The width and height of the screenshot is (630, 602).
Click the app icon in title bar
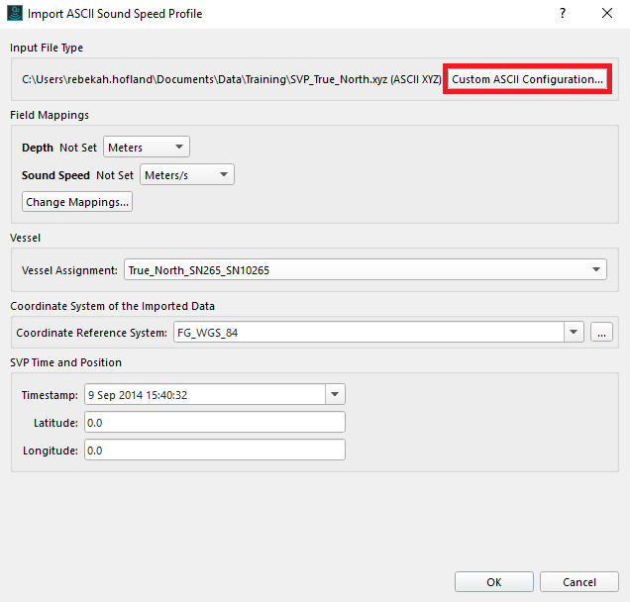pos(13,14)
